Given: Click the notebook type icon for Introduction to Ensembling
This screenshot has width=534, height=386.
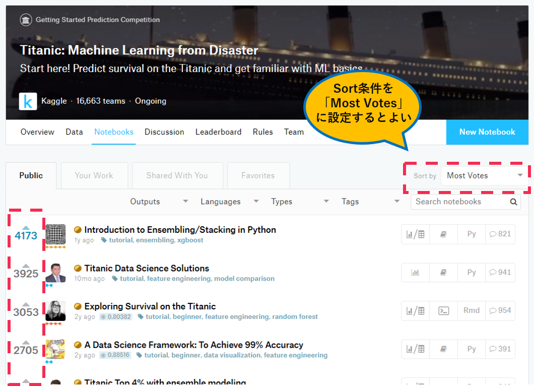Looking at the screenshot, I should [443, 234].
